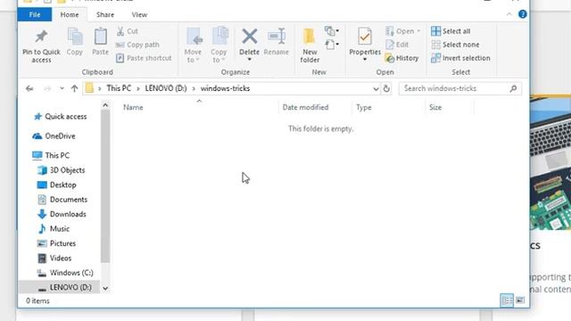Screen dimensions: 571x321
Task: Click Select none
Action: pyautogui.click(x=455, y=45)
